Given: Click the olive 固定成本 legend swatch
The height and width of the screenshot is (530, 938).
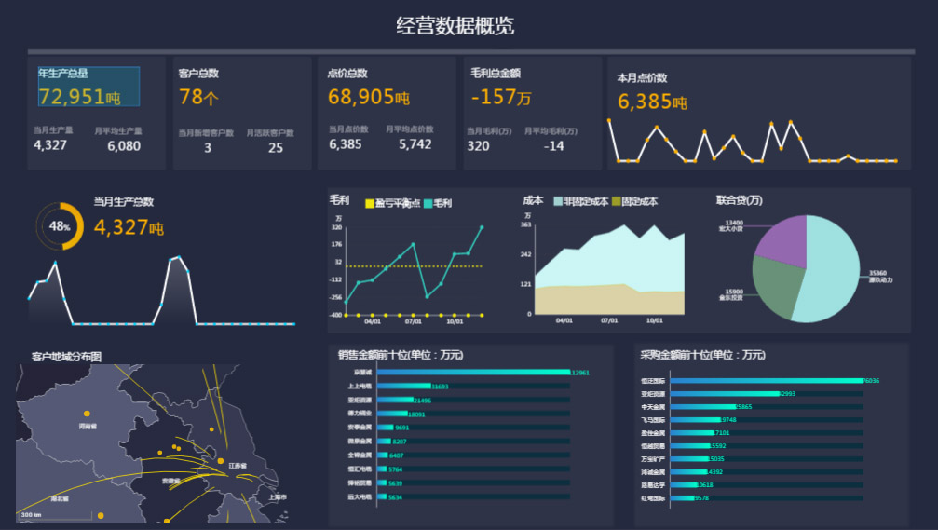Looking at the screenshot, I should pos(616,201).
